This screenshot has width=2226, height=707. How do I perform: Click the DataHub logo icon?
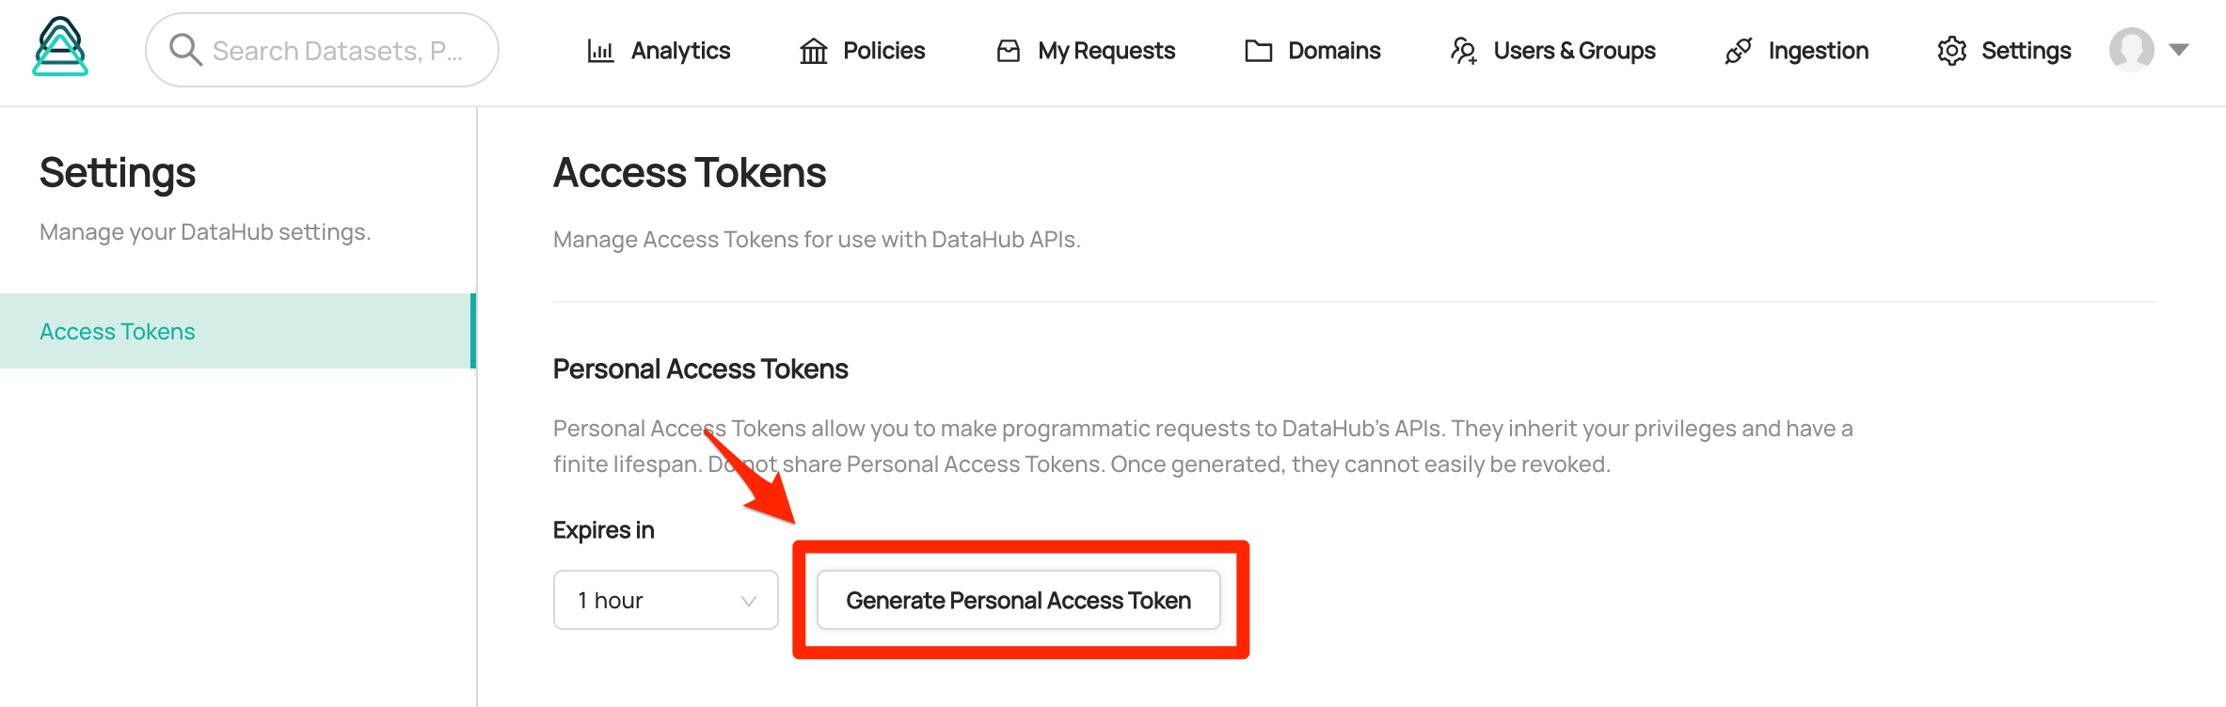pyautogui.click(x=60, y=47)
